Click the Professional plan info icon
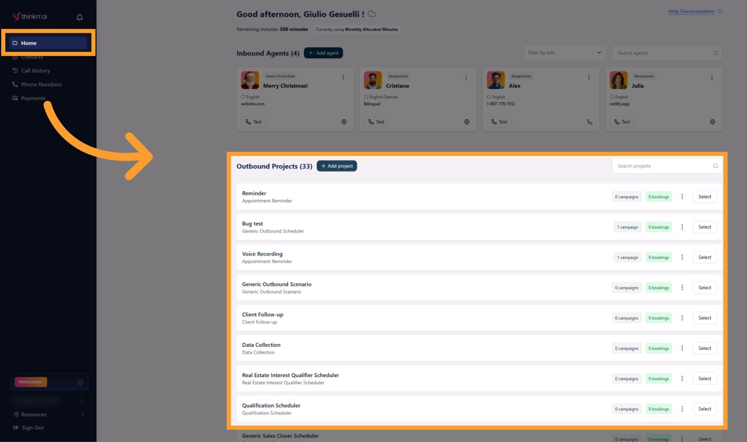 tap(80, 382)
